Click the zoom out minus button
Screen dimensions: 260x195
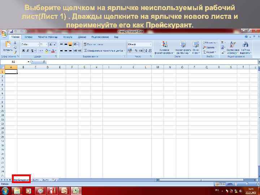(236, 184)
